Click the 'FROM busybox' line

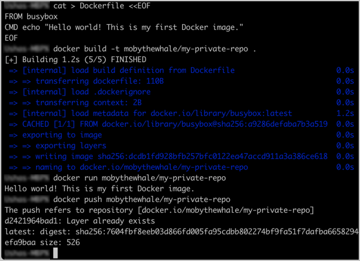pos(31,16)
